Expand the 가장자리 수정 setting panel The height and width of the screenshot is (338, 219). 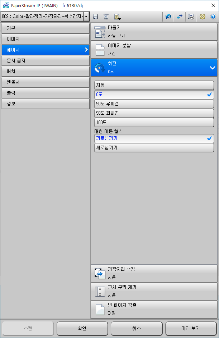pyautogui.click(x=154, y=273)
